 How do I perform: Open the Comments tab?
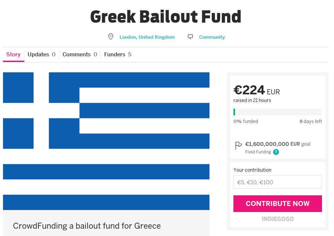80,55
